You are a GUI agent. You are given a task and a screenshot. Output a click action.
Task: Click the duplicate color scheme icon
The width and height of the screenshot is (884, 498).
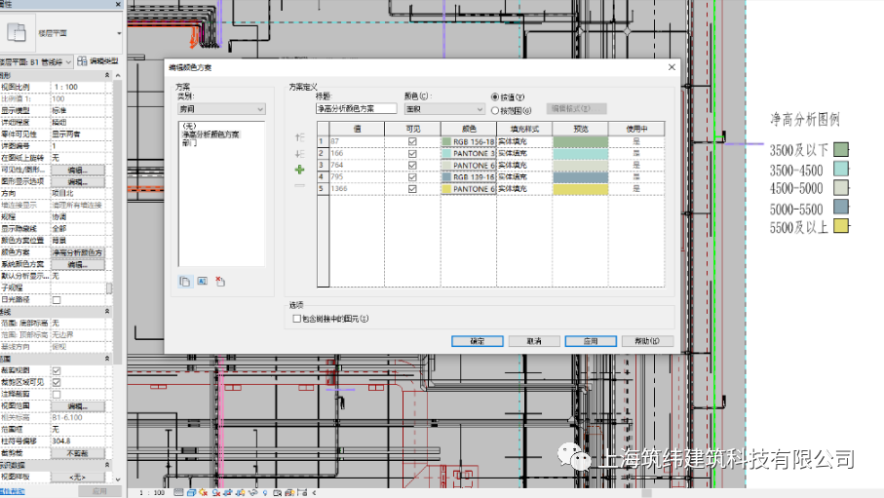coord(185,282)
